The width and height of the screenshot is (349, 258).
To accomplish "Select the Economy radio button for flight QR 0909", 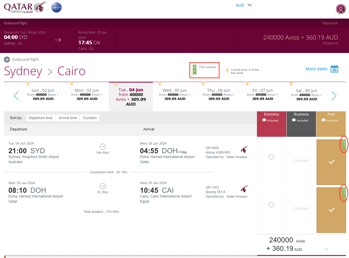I will click(x=271, y=156).
